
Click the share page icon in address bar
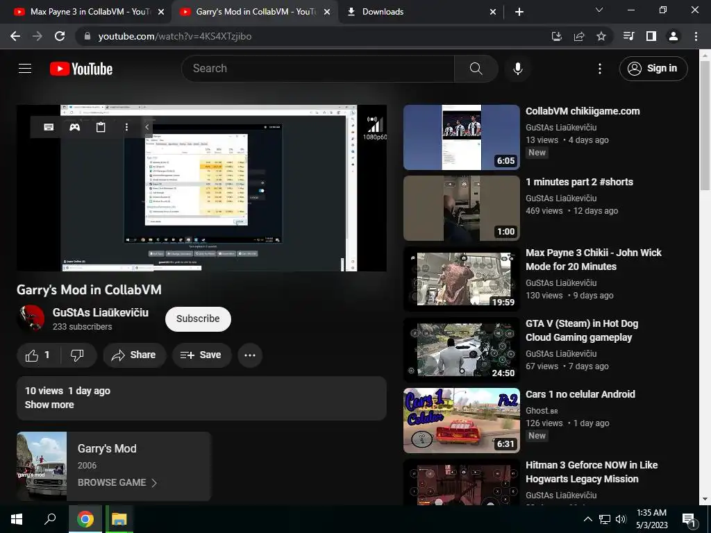pyautogui.click(x=579, y=36)
